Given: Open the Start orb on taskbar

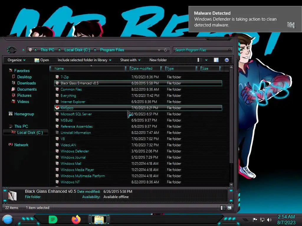Looking at the screenshot, I should [x=7, y=220].
